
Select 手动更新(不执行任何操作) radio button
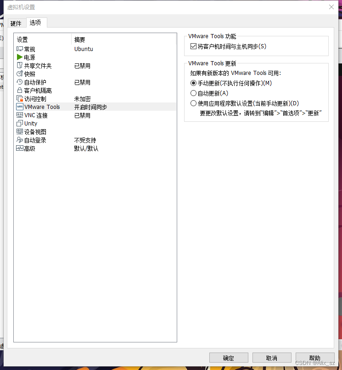(193, 83)
